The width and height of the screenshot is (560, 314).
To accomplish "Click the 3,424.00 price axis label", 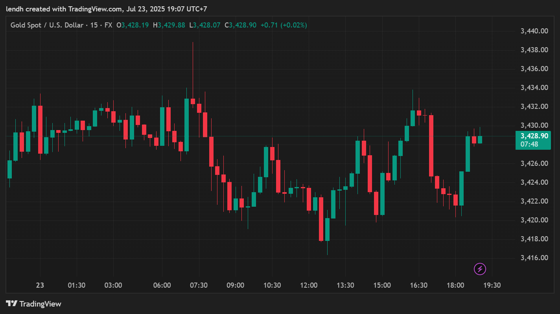I will (534, 182).
